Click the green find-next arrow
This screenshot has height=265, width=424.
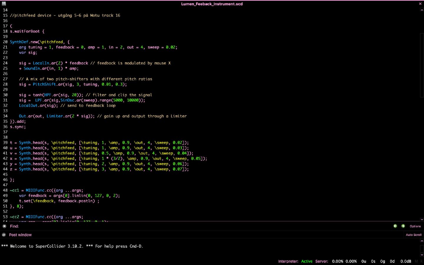point(403,226)
